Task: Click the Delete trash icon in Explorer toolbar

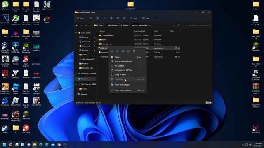Action: (124, 18)
